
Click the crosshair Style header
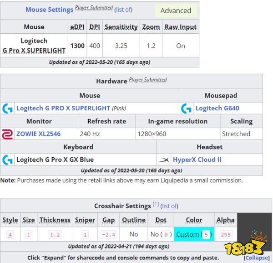click(x=10, y=220)
